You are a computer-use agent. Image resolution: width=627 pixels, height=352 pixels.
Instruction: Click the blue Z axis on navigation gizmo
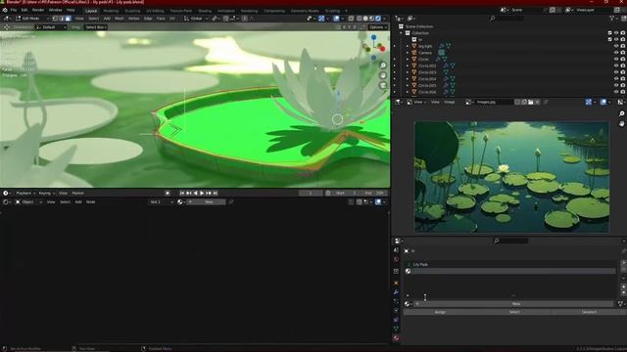tap(374, 37)
